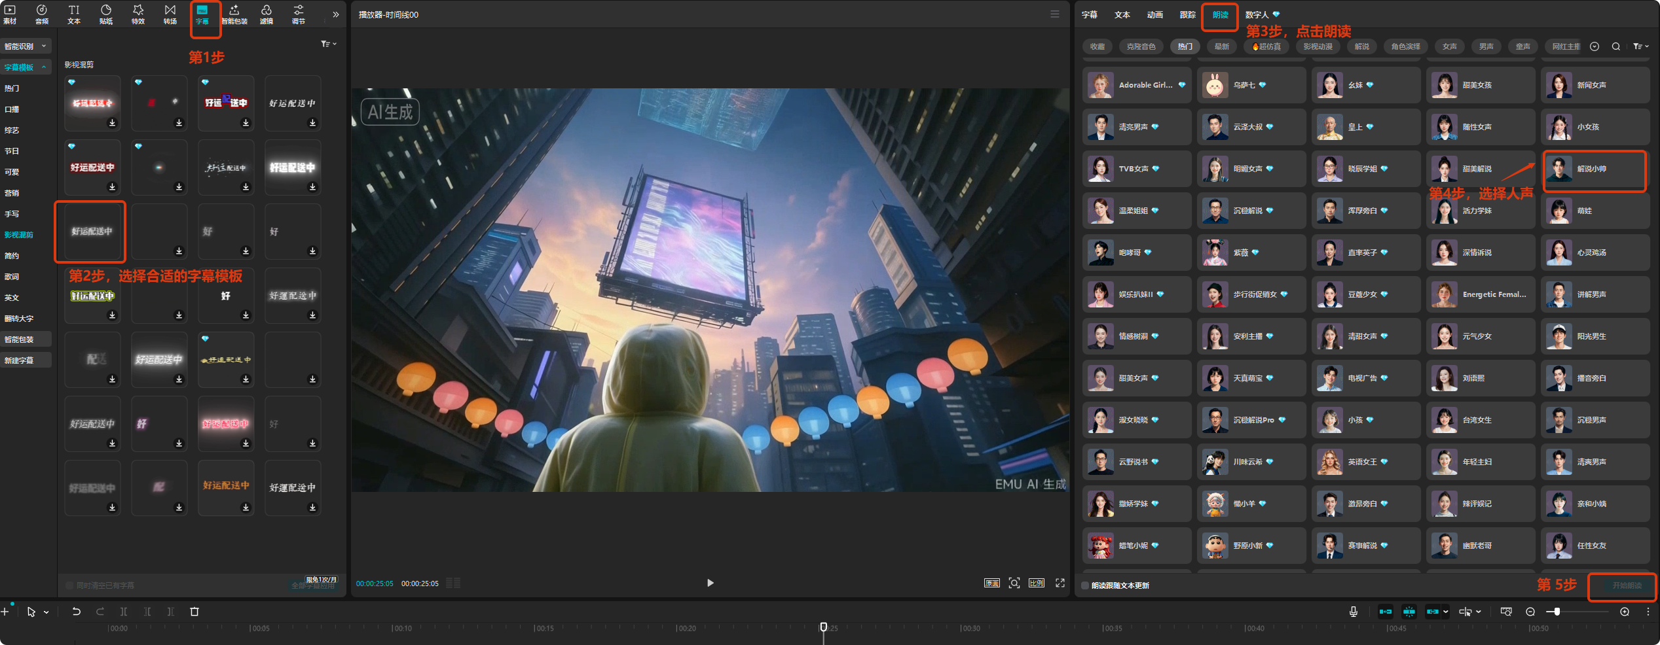Image resolution: width=1660 pixels, height=645 pixels.
Task: Click the 开始朗读 button
Action: (x=1626, y=585)
